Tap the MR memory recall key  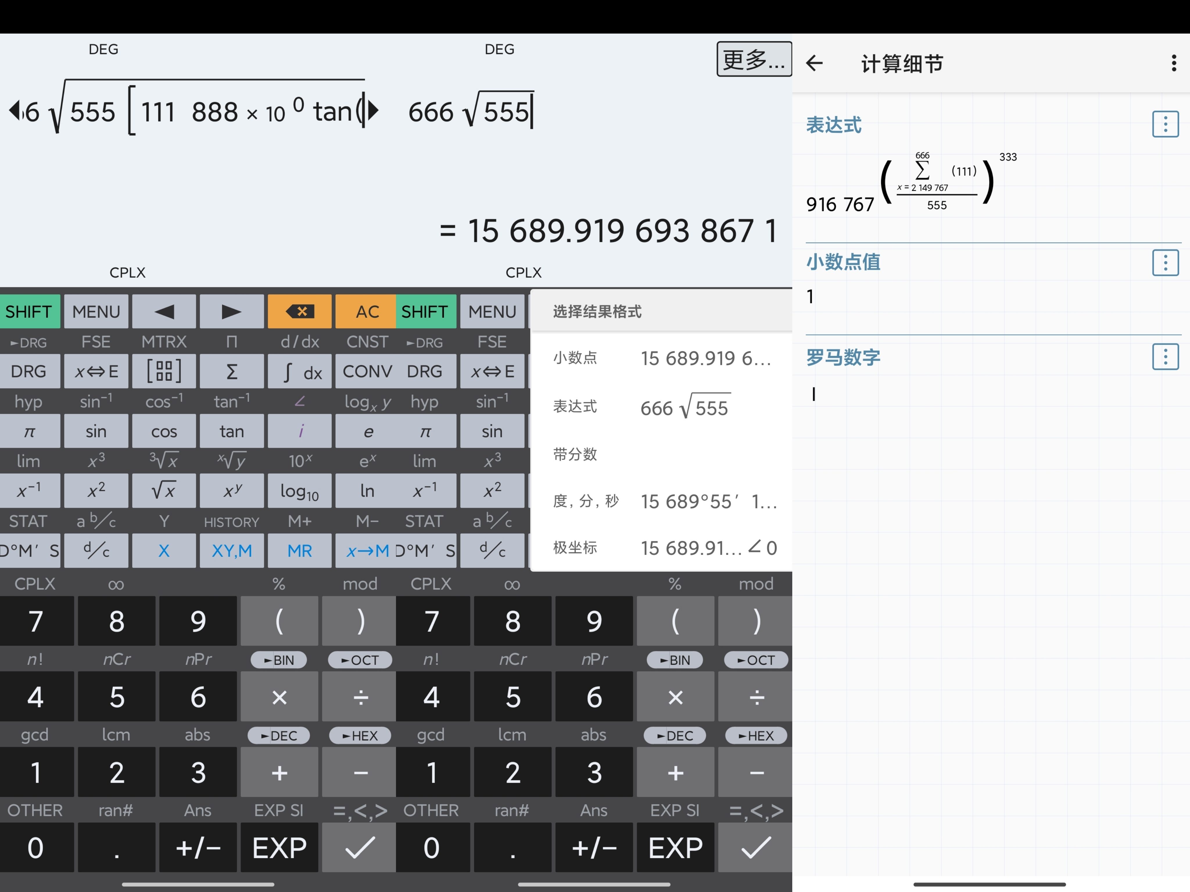point(300,550)
